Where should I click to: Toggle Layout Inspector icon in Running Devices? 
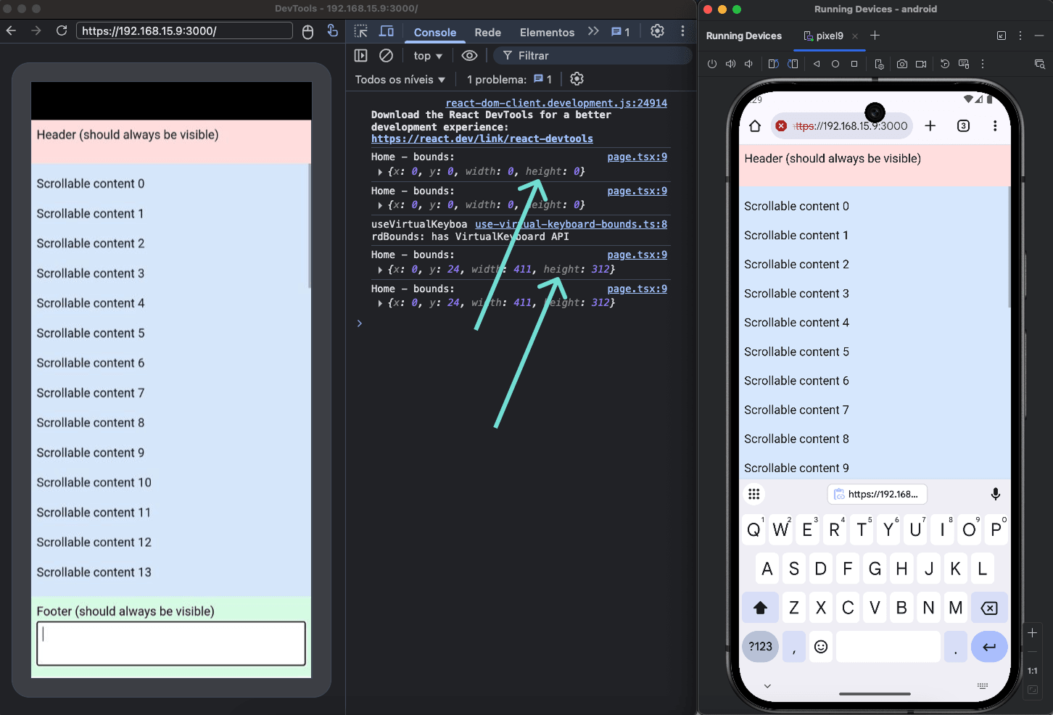pos(1039,64)
